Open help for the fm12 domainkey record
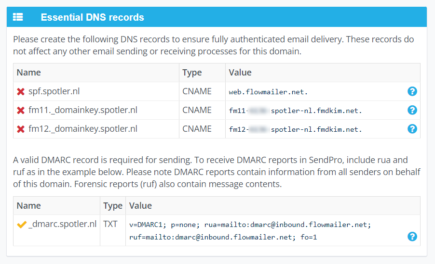 point(412,129)
